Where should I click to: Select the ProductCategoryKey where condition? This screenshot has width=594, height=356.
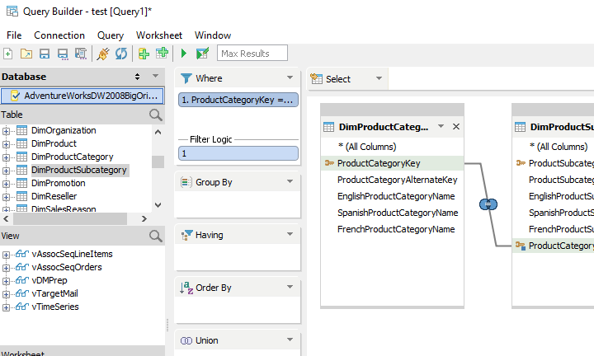[238, 100]
